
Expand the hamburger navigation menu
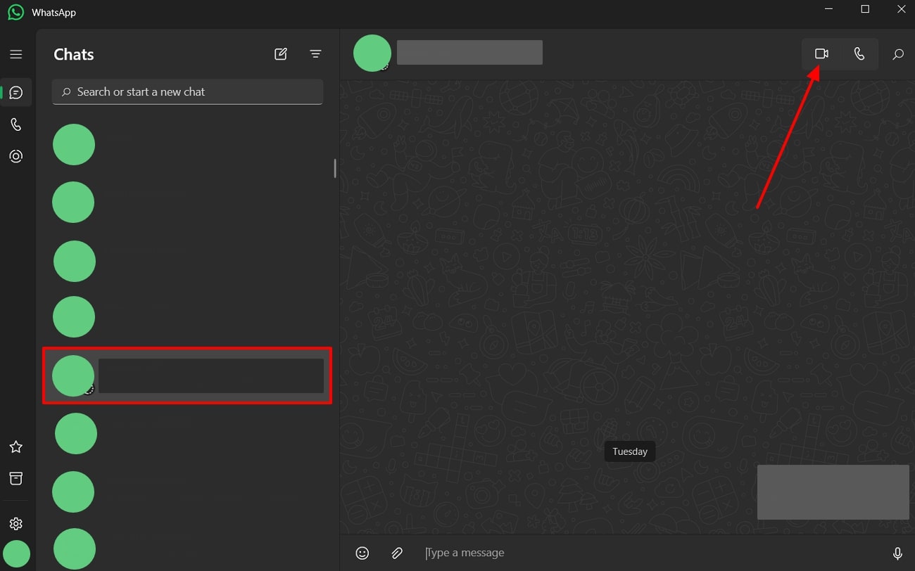coord(16,54)
